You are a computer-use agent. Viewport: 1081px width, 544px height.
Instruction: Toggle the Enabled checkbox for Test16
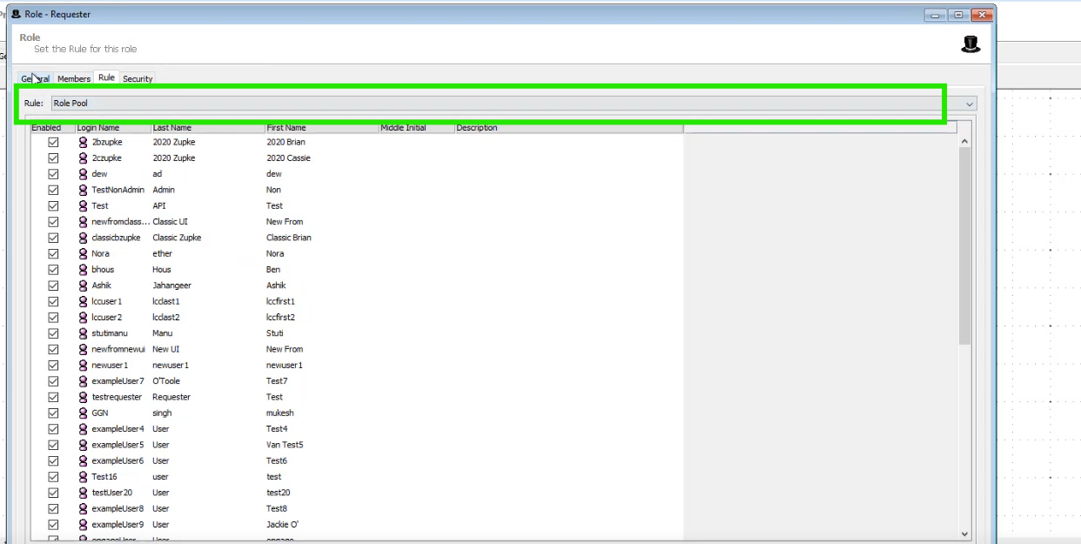[53, 476]
